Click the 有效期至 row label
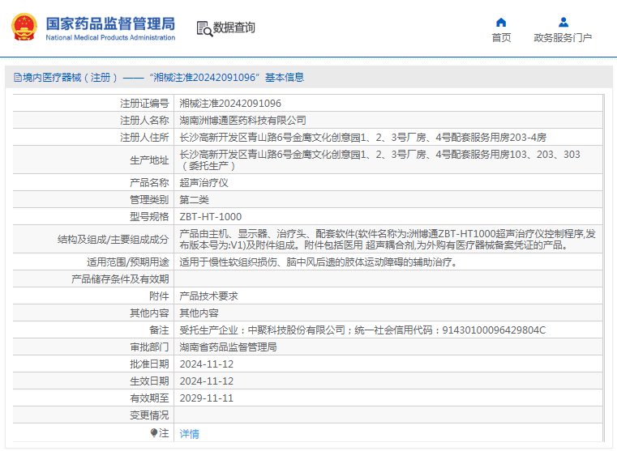This screenshot has height=451, width=617. pos(149,398)
